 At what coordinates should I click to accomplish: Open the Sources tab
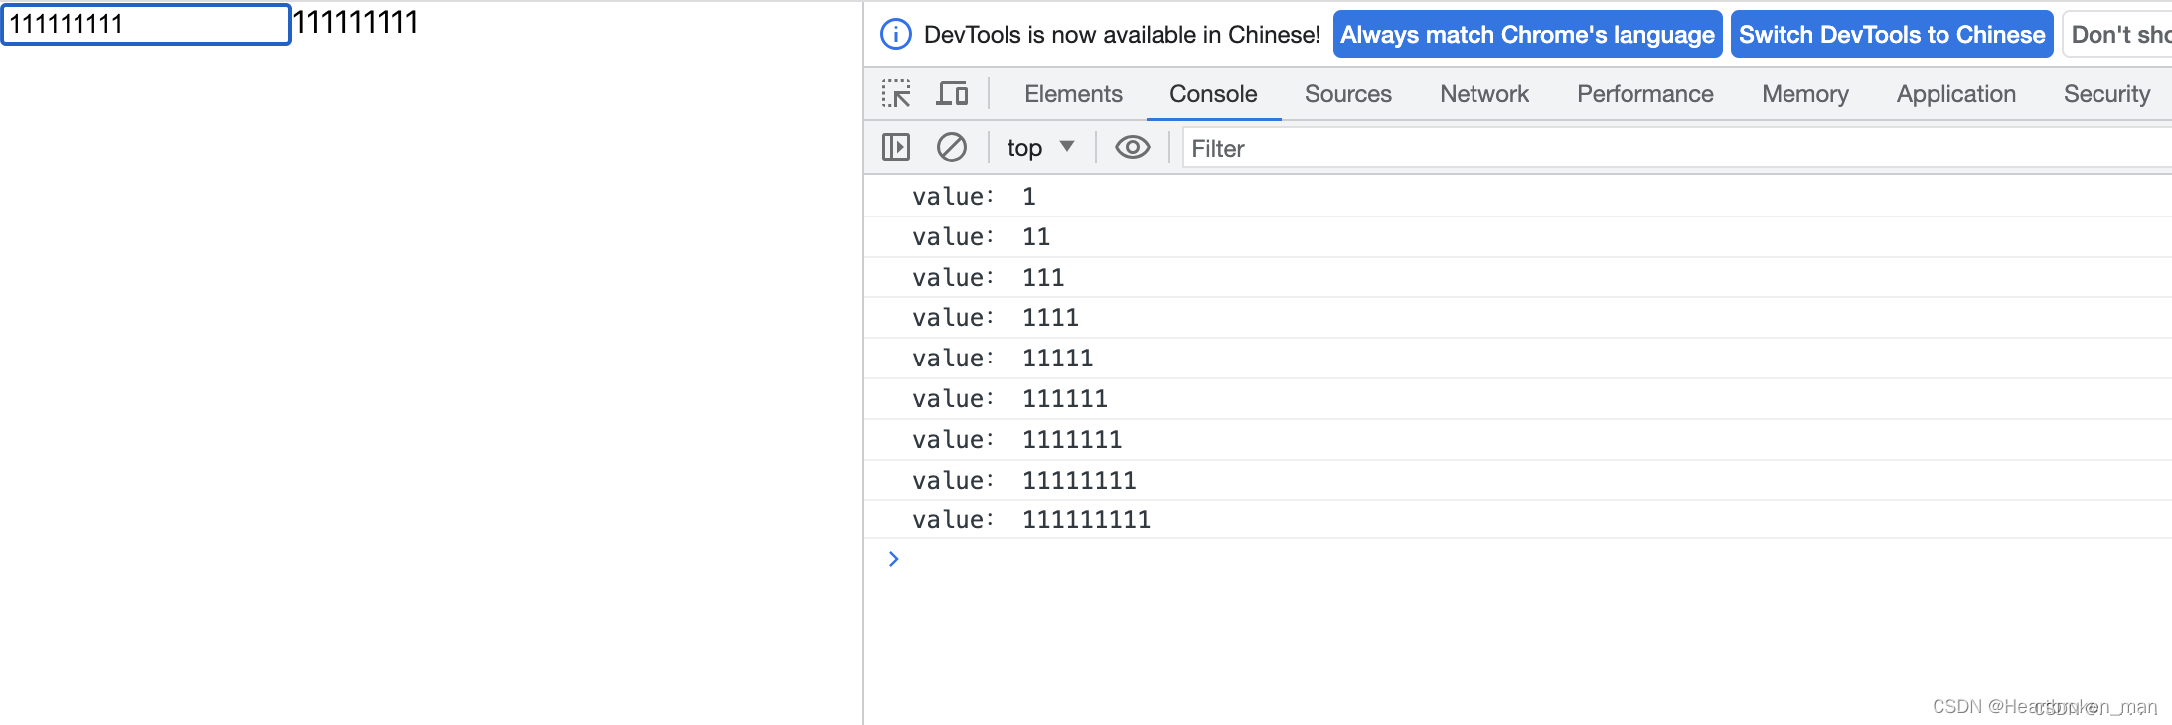[x=1347, y=94]
